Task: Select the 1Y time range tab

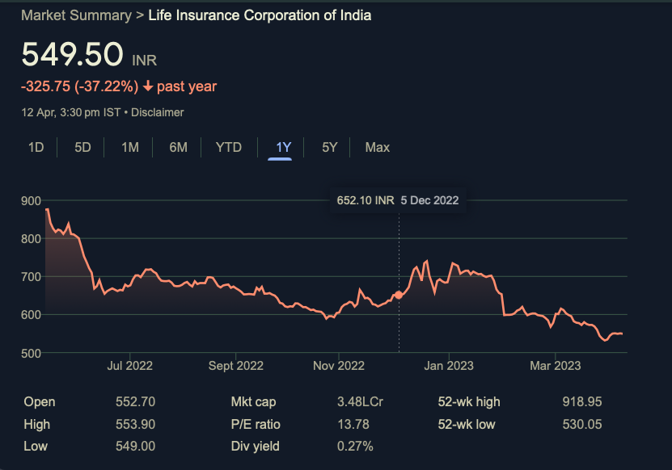Action: 283,147
